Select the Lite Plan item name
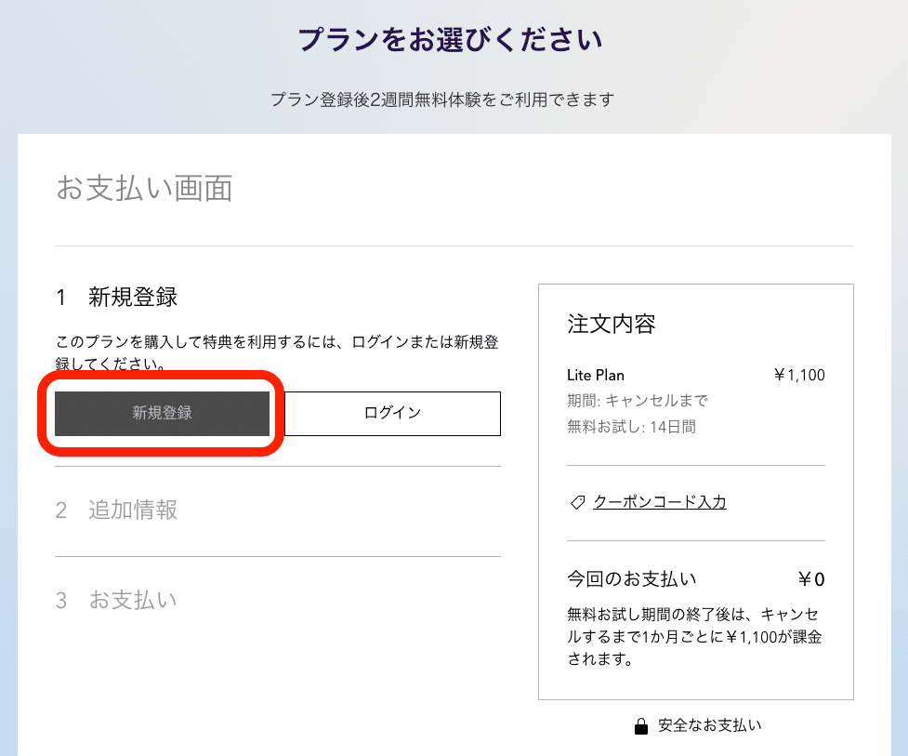Image resolution: width=908 pixels, height=756 pixels. pyautogui.click(x=596, y=376)
